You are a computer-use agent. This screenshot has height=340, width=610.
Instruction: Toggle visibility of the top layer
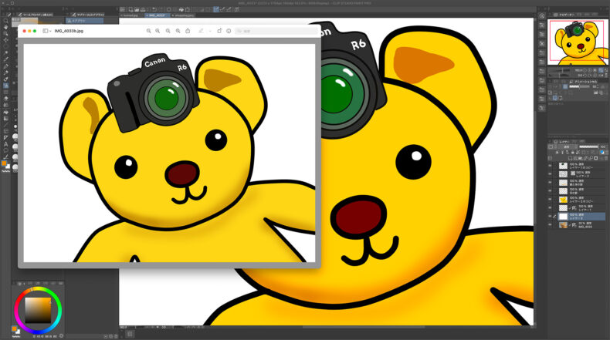(x=550, y=165)
